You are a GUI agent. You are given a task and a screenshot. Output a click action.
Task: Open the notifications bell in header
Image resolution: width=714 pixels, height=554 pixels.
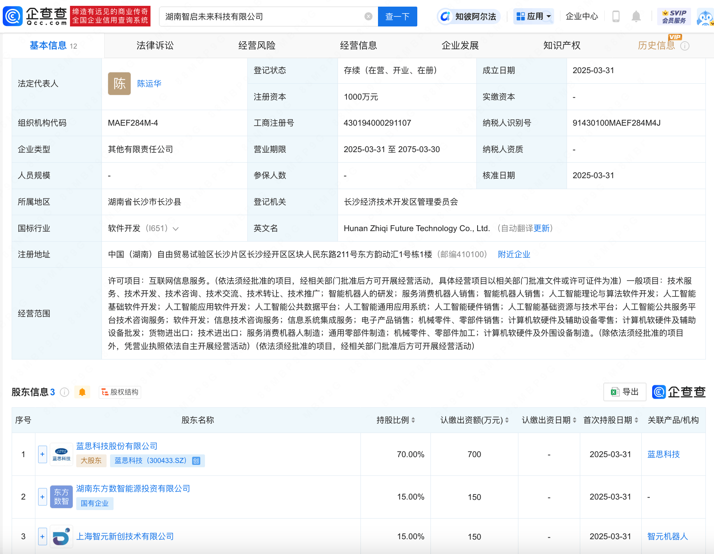click(x=636, y=16)
